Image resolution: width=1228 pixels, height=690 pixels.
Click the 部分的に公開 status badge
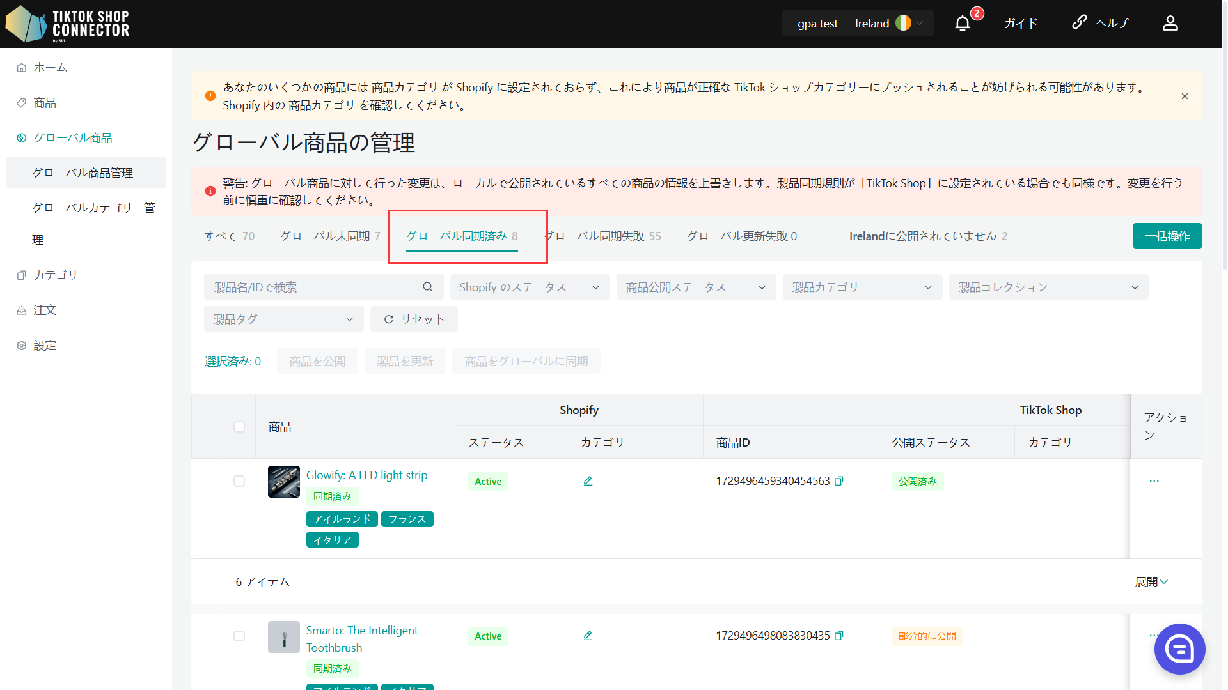(927, 636)
